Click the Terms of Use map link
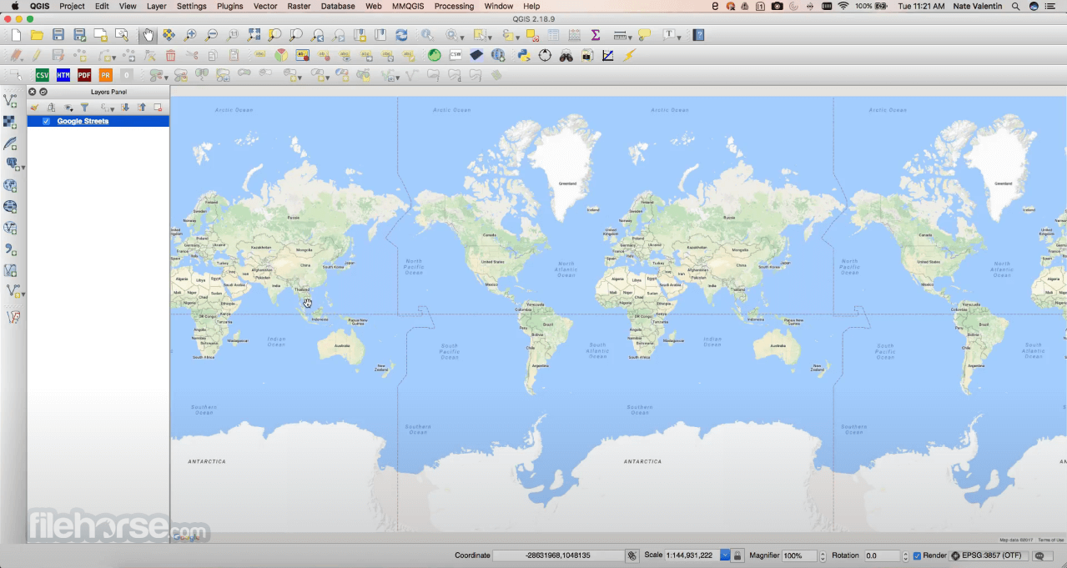The width and height of the screenshot is (1067, 568). (x=1051, y=540)
